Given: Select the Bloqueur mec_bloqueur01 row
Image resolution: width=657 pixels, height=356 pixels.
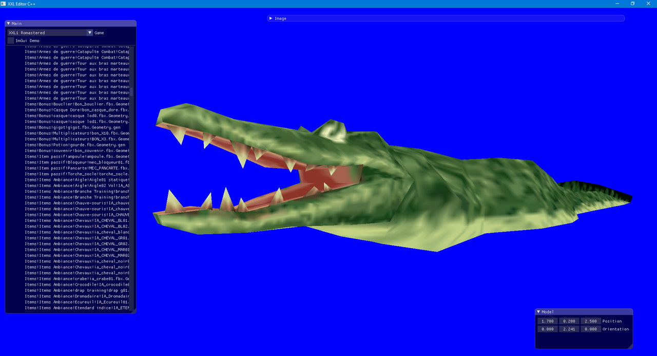Looking at the screenshot, I should [x=77, y=162].
